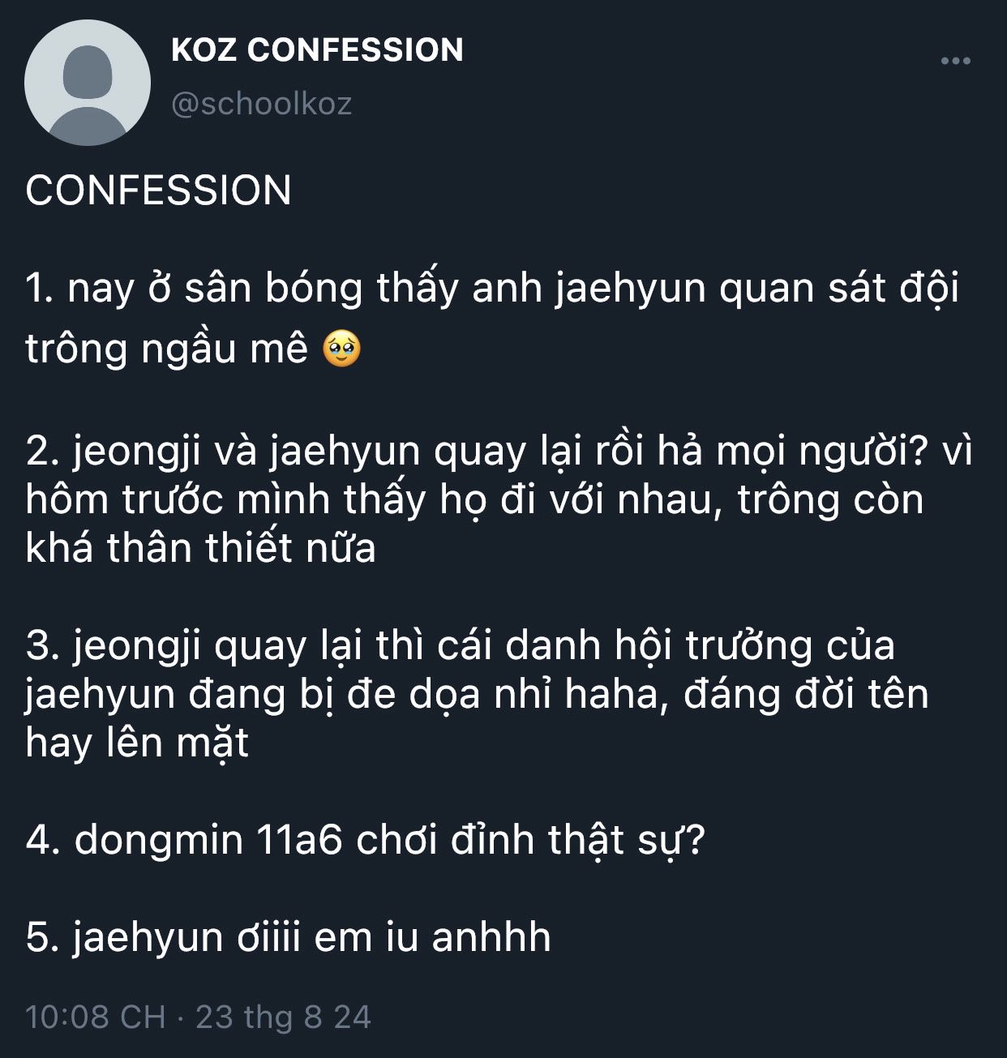Click confession 5 jaehyun ơiiii em iu anhhh
The width and height of the screenshot is (1007, 1058).
tap(289, 937)
